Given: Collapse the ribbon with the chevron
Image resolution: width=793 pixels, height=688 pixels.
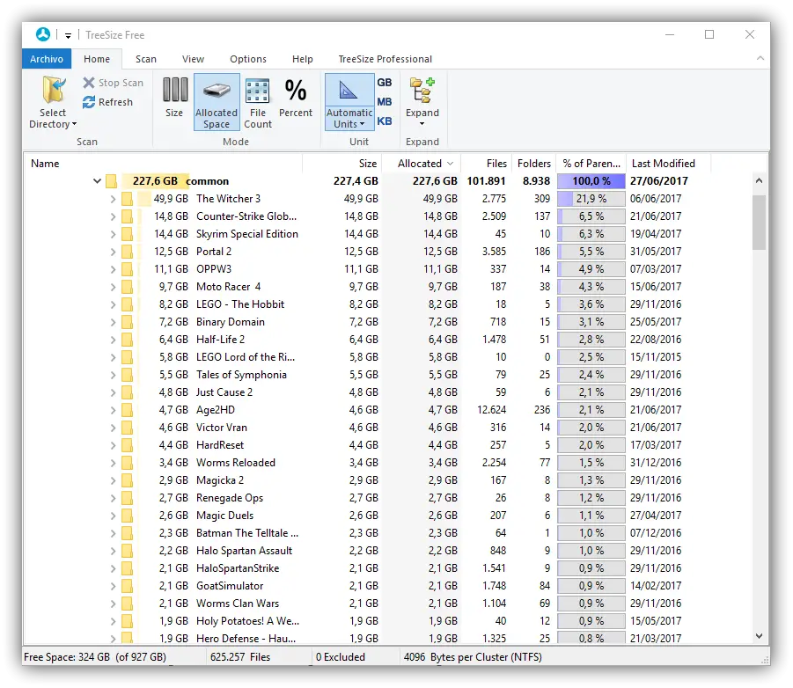Looking at the screenshot, I should (760, 59).
